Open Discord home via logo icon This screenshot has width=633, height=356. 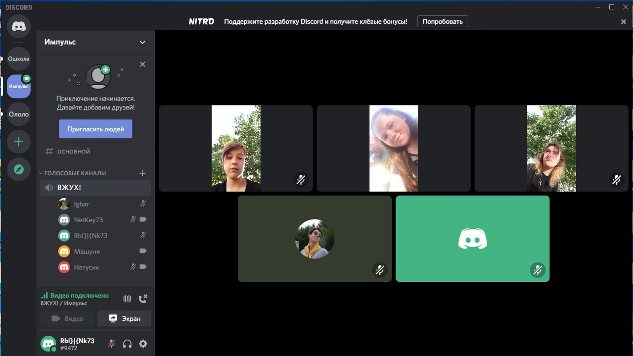pos(19,26)
